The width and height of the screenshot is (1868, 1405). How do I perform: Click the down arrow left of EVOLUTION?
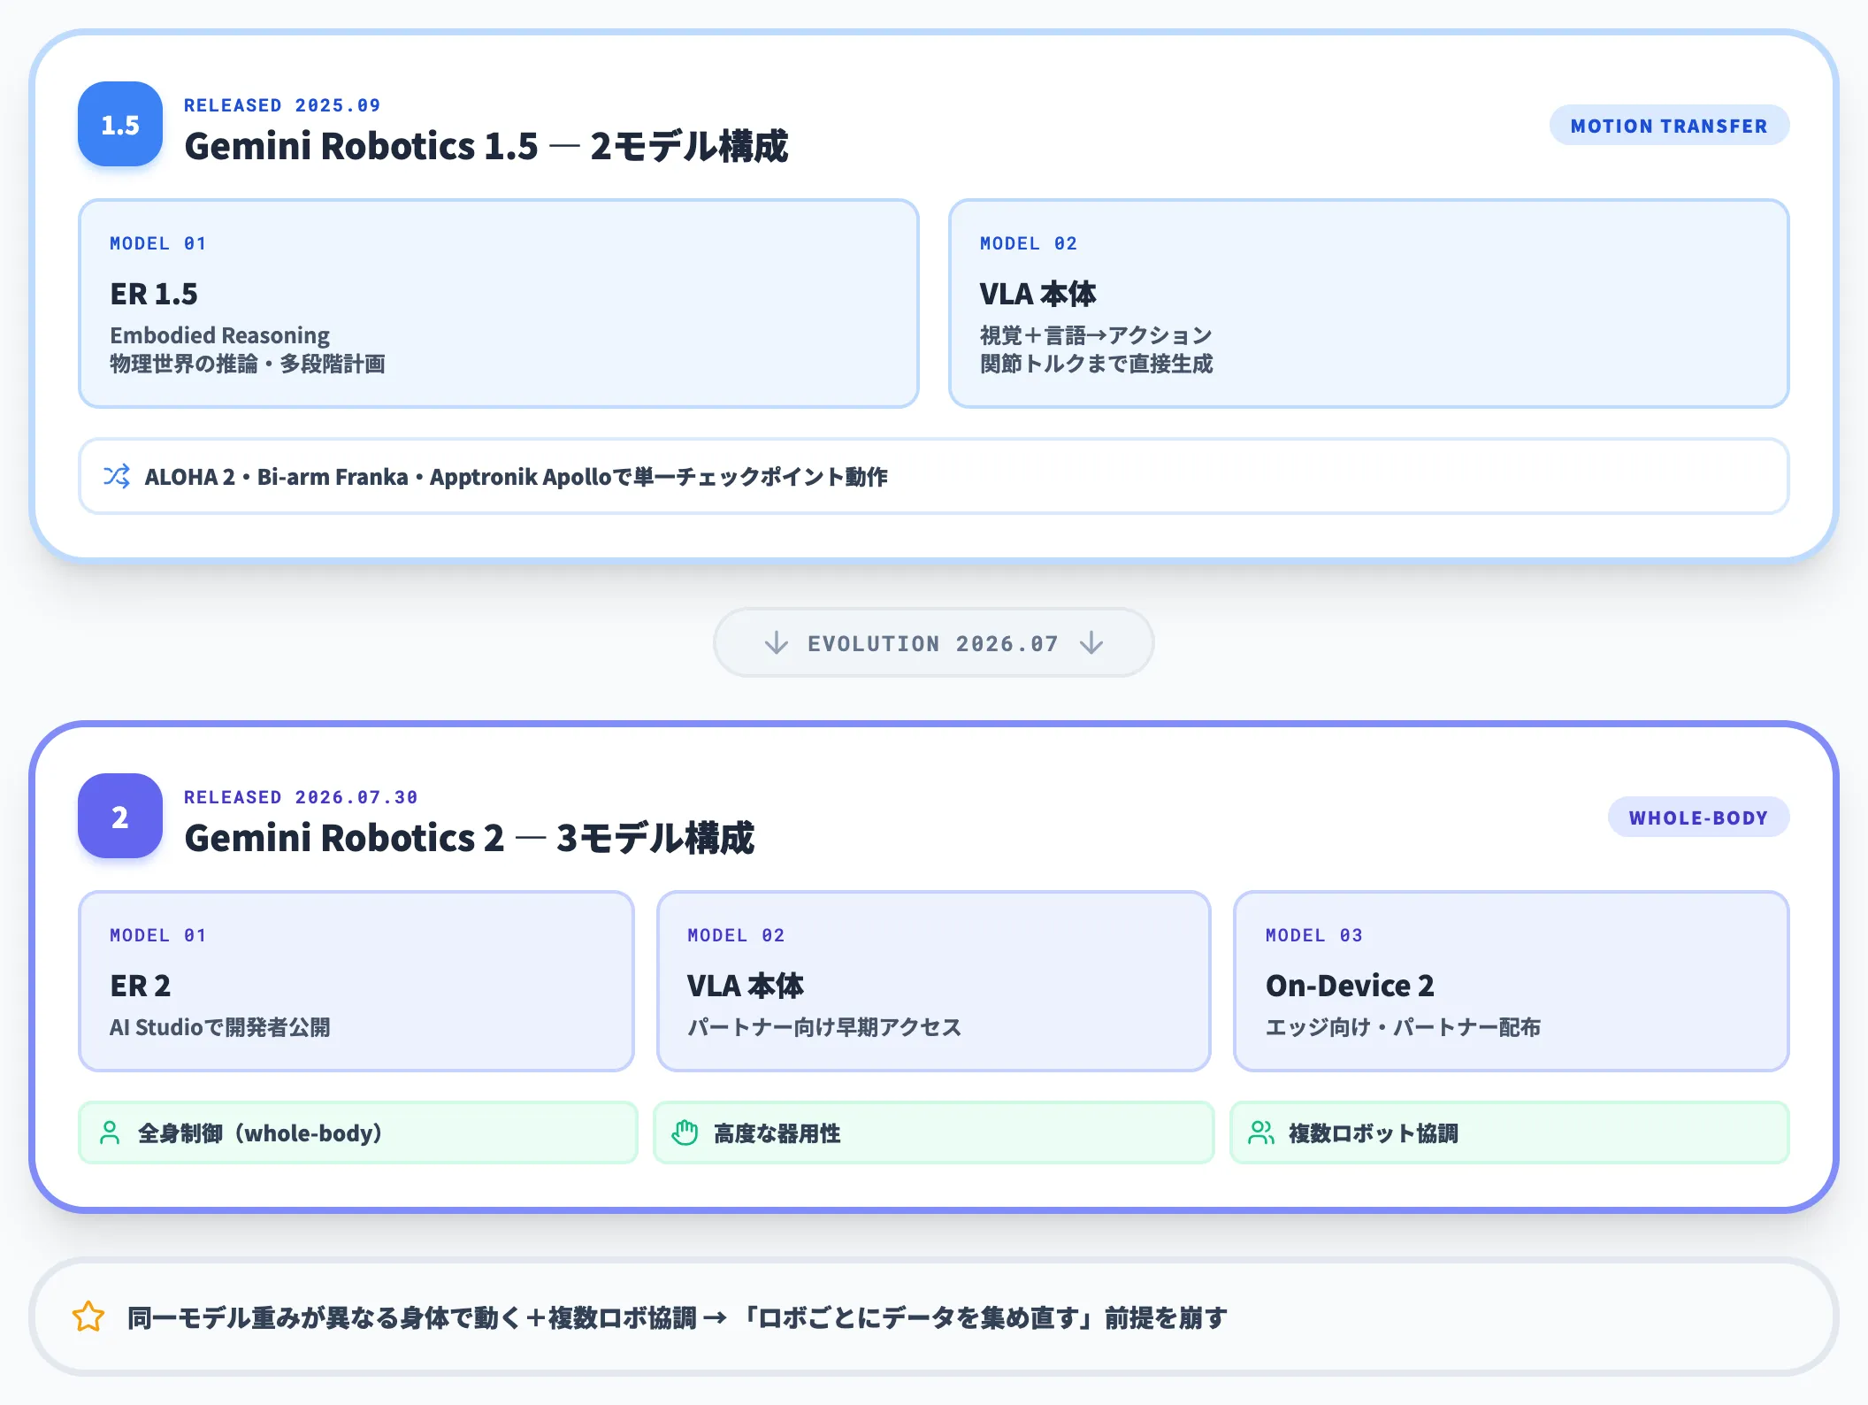(776, 642)
